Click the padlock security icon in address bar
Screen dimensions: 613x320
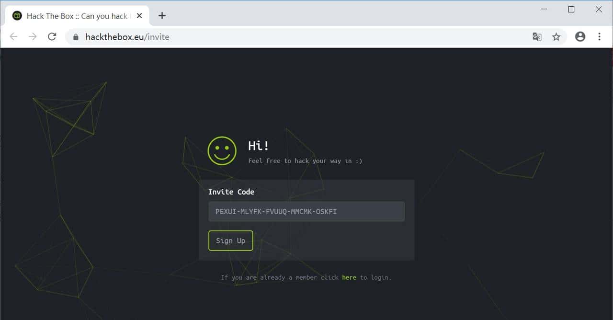(75, 36)
